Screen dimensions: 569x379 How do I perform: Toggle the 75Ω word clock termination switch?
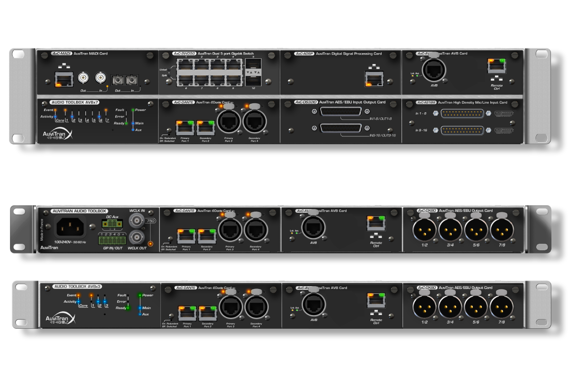(151, 244)
